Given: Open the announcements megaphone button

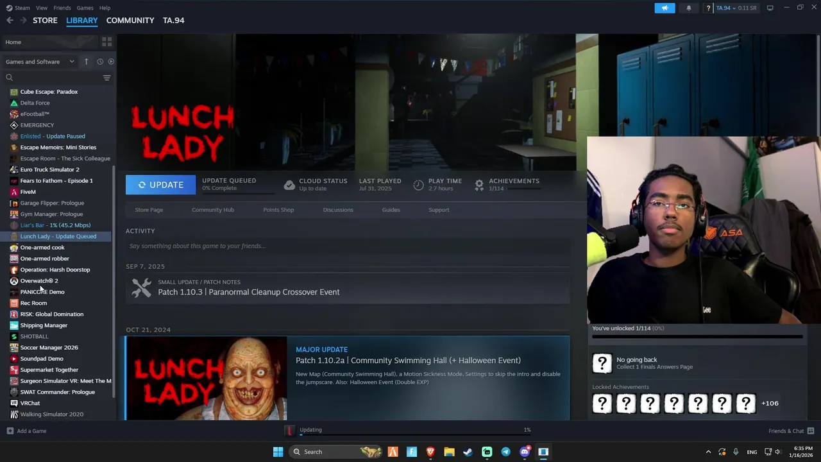Looking at the screenshot, I should point(664,8).
